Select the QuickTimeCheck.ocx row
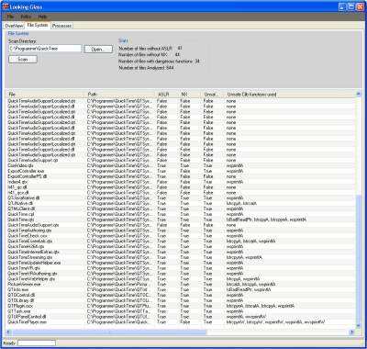 click(x=181, y=236)
